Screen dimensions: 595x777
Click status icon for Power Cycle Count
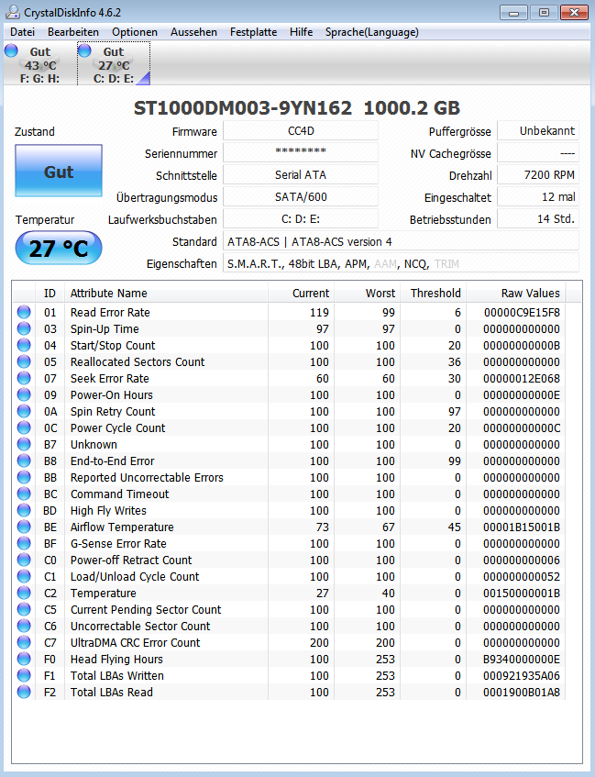tap(24, 427)
